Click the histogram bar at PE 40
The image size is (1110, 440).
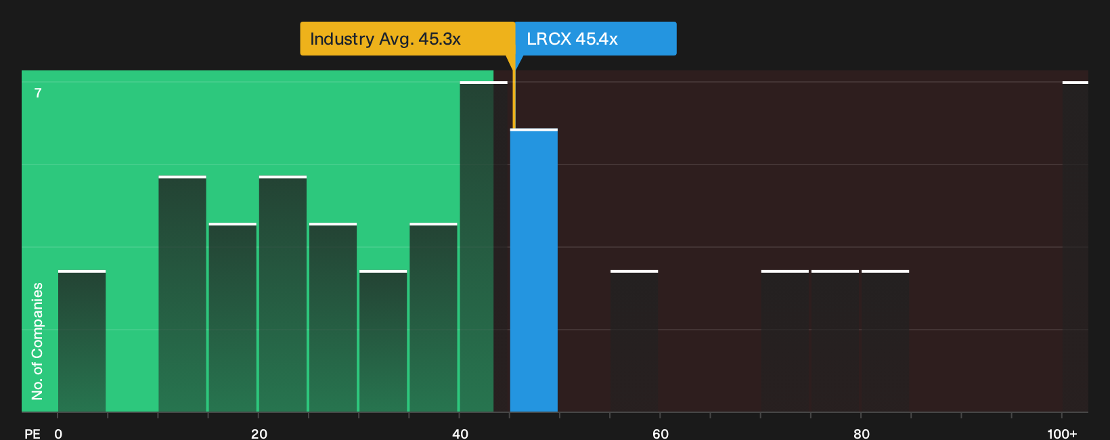click(483, 246)
